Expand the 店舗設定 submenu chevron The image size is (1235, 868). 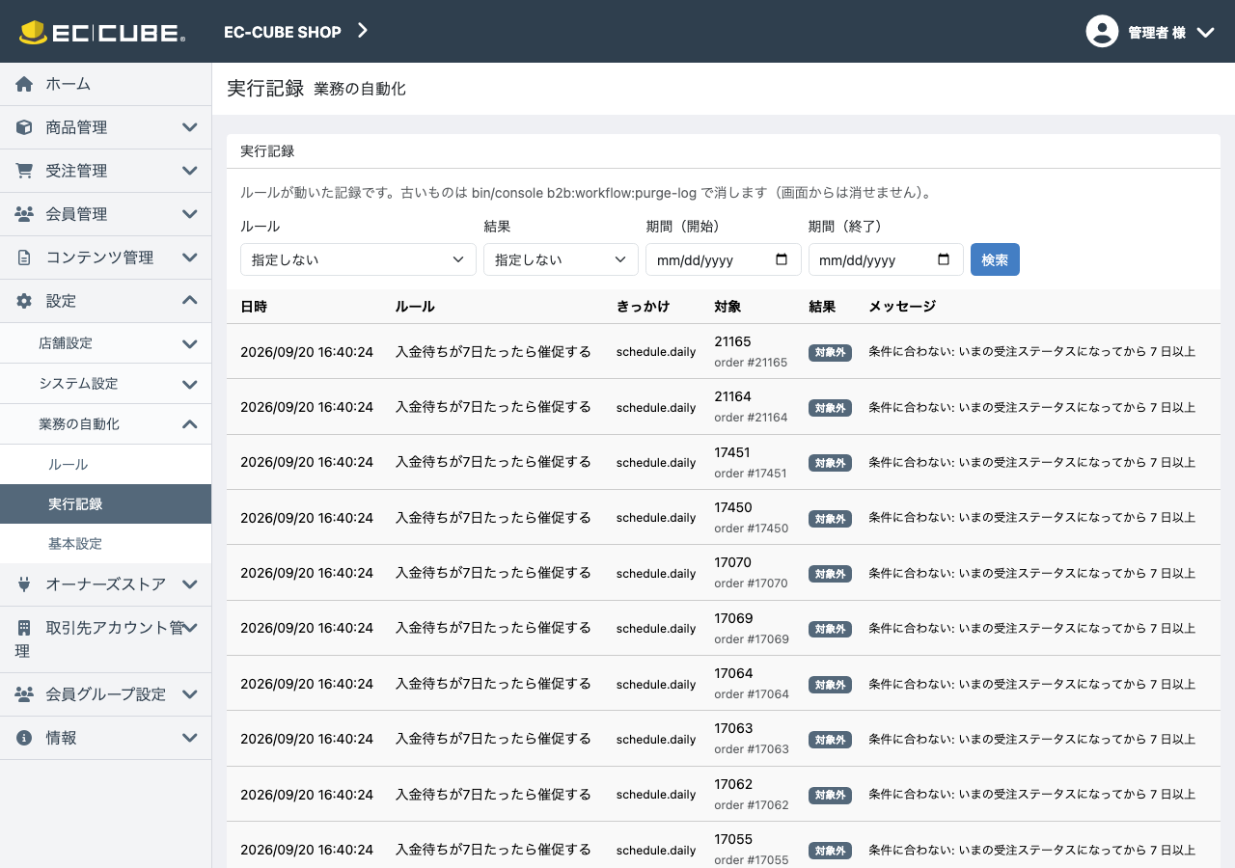[x=190, y=343]
